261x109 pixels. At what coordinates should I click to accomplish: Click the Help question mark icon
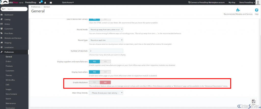(x=256, y=10)
